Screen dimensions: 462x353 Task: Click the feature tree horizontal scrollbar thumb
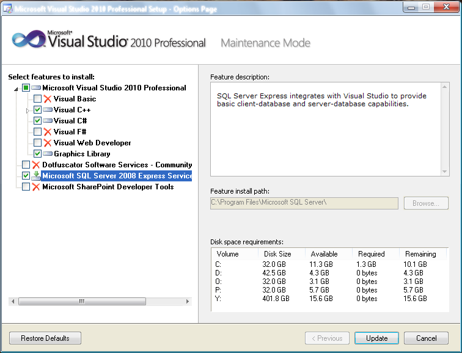[82, 302]
